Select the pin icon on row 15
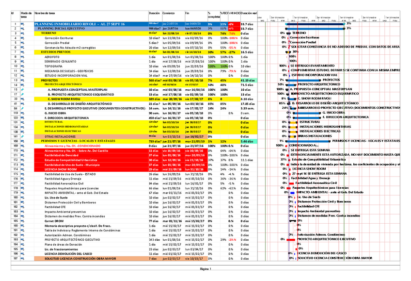 coord(23,90)
